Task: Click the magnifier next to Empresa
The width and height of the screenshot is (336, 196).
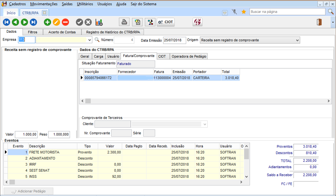Action: [x=97, y=40]
